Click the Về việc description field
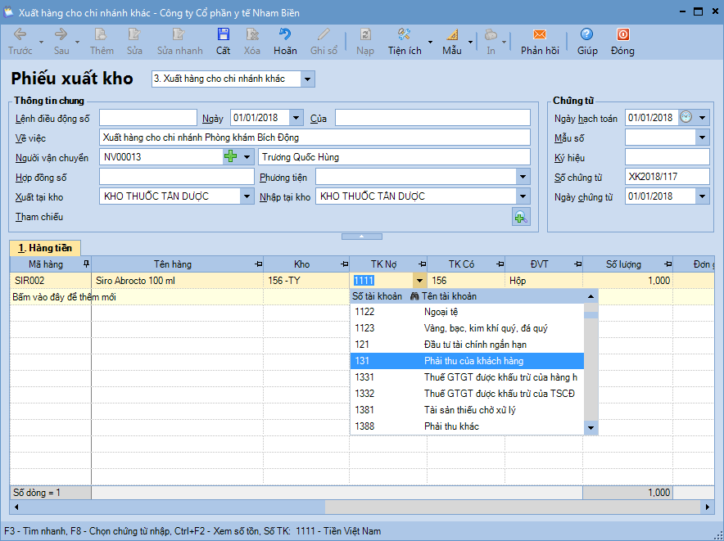Screen dimensions: 724x541 pos(314,138)
